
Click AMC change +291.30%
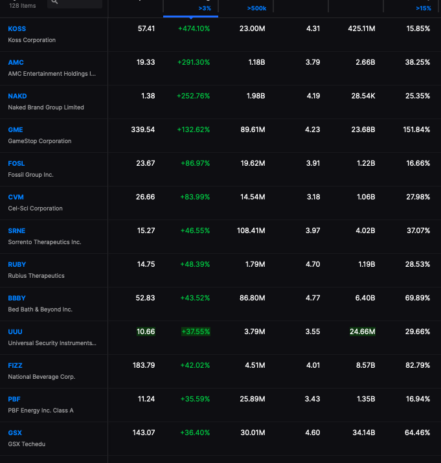click(194, 62)
